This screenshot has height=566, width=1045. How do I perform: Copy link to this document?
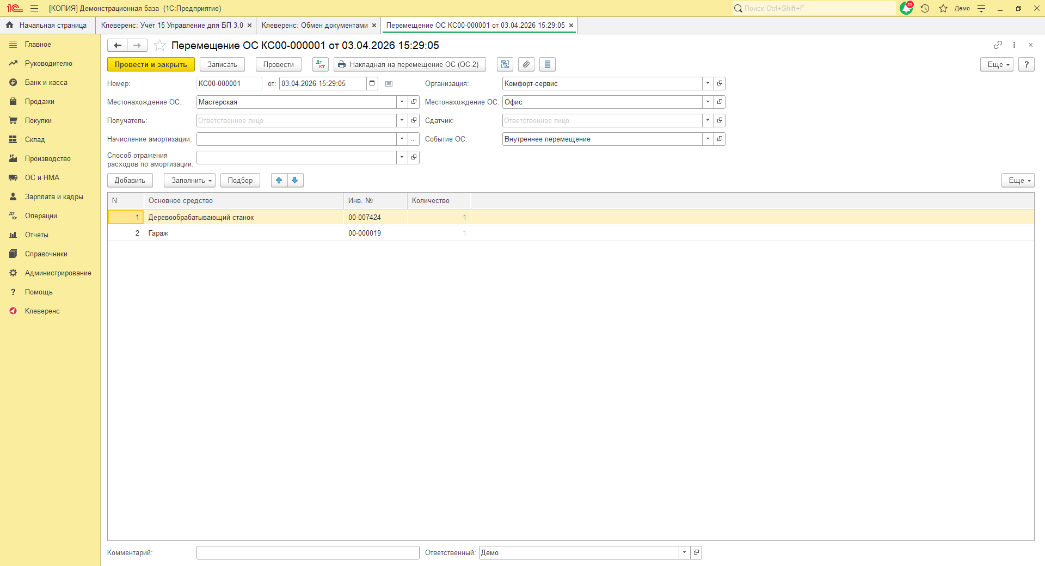coord(998,45)
